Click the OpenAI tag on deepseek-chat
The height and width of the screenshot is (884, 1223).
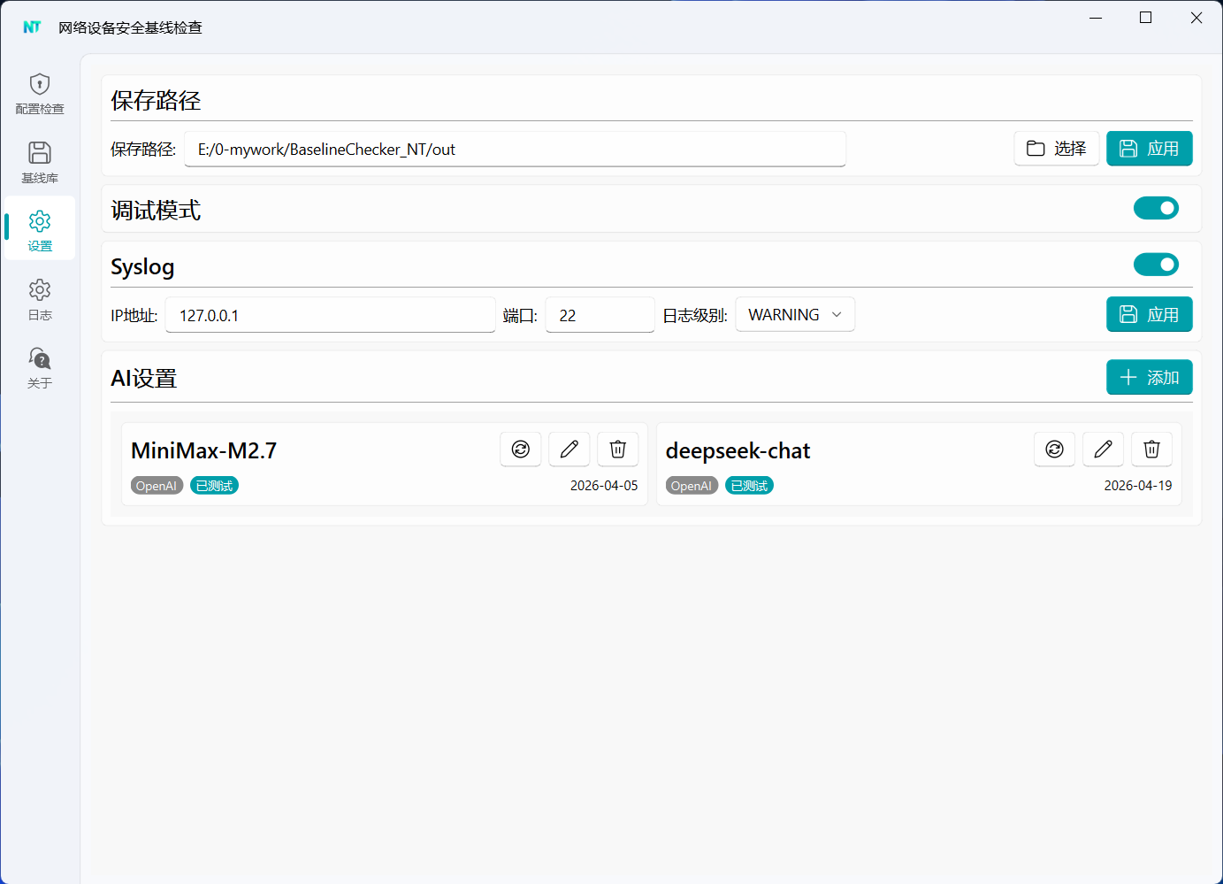(x=692, y=486)
